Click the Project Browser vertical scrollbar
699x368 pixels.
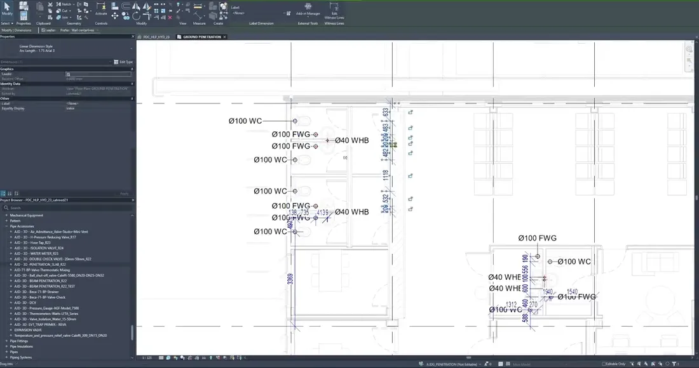132,332
